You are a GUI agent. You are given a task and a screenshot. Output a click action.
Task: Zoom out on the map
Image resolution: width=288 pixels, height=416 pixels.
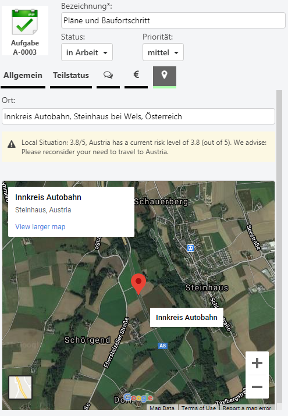(x=257, y=387)
